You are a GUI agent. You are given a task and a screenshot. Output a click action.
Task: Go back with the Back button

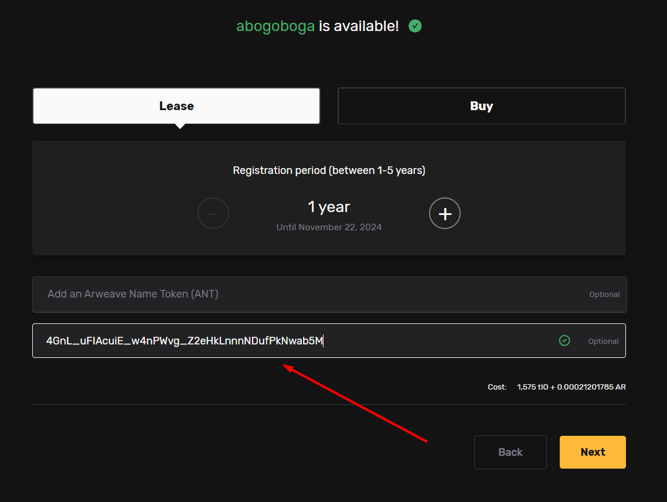click(510, 452)
